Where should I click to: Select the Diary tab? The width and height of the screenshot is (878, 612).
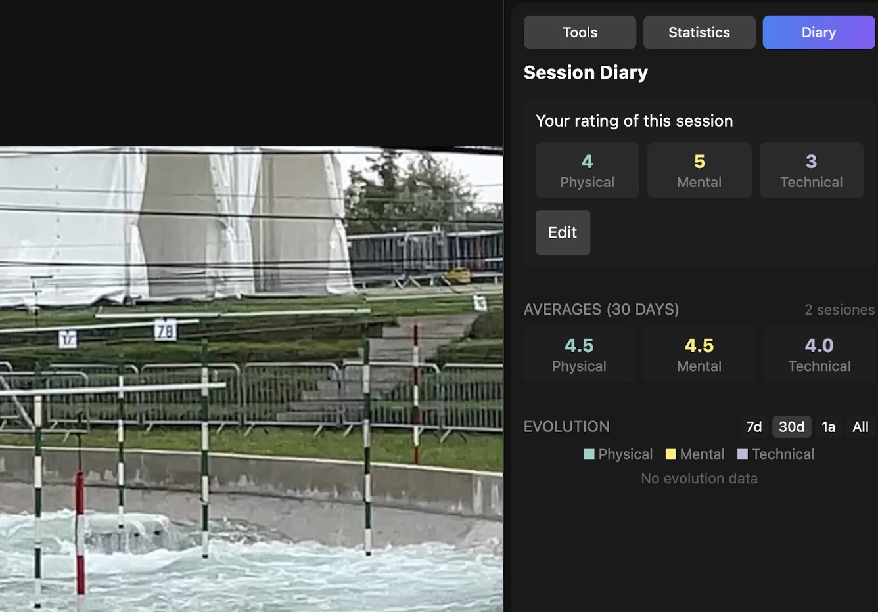(x=818, y=32)
